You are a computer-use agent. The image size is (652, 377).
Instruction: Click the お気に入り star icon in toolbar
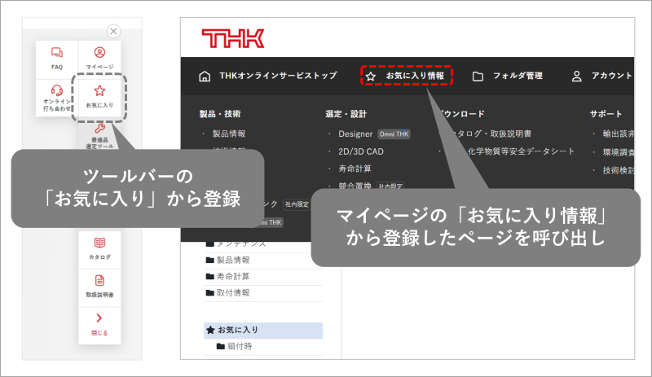(99, 97)
